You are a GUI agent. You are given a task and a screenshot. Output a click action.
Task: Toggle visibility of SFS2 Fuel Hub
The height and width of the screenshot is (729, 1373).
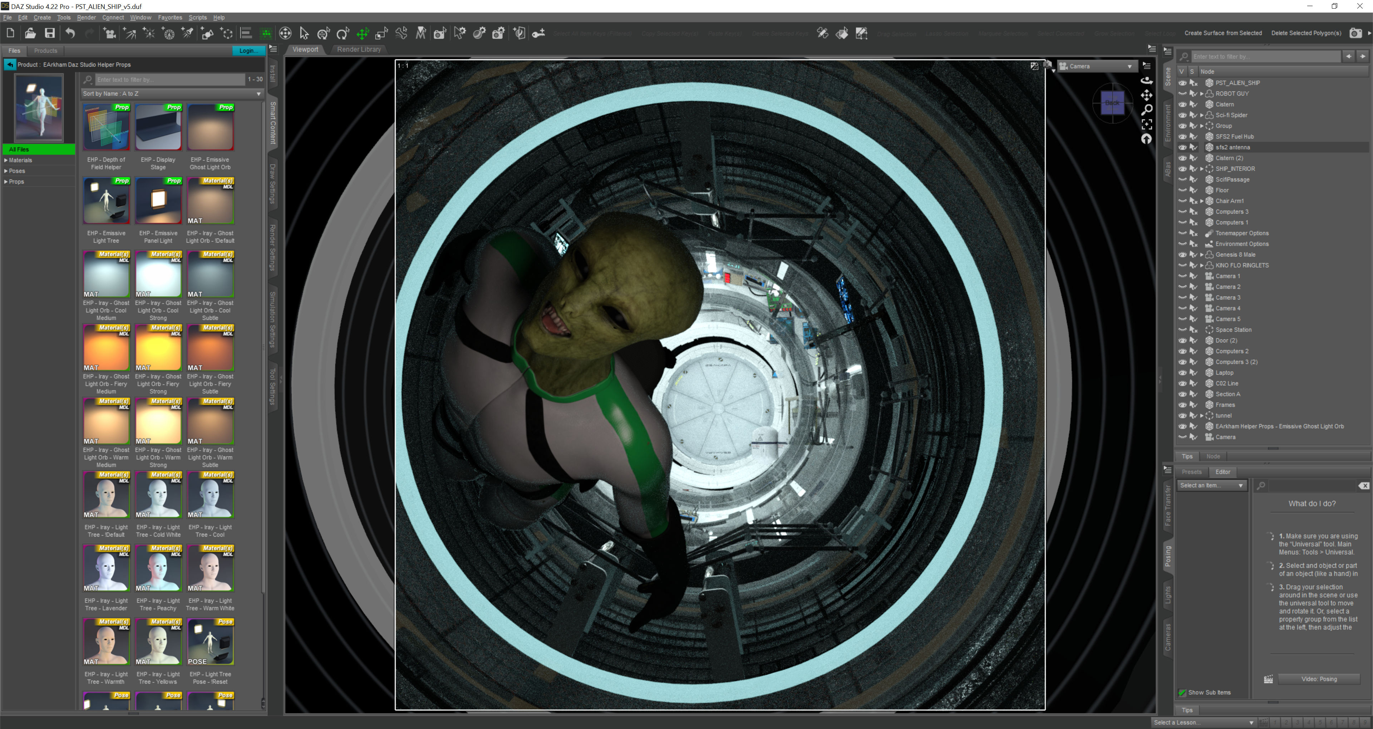1182,137
